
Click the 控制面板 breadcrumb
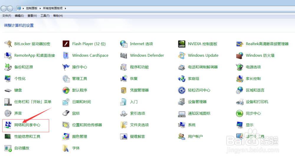coord(32,8)
